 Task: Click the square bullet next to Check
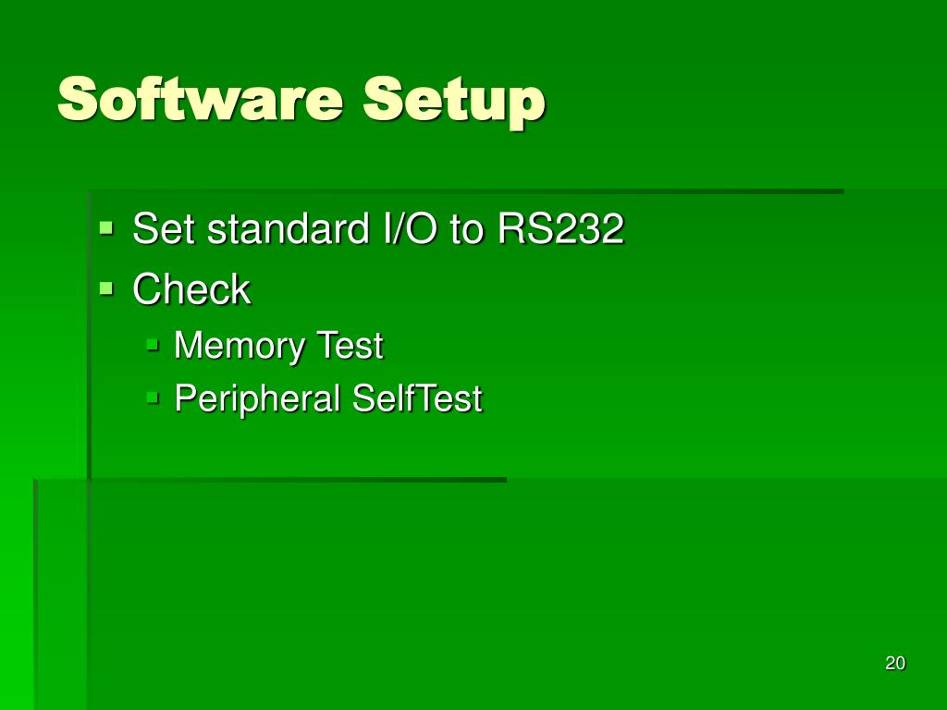106,288
